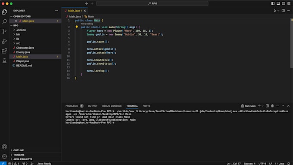The height and width of the screenshot is (165, 293).
Task: Create a new terminal with plus icon
Action: (x=259, y=106)
